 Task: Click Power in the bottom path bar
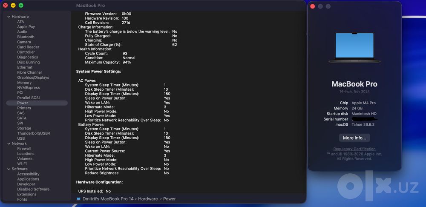coord(170,199)
